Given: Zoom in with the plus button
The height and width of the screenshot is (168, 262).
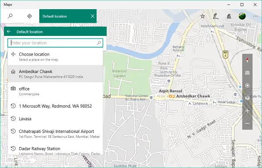Looking at the screenshot, I should 247,111.
